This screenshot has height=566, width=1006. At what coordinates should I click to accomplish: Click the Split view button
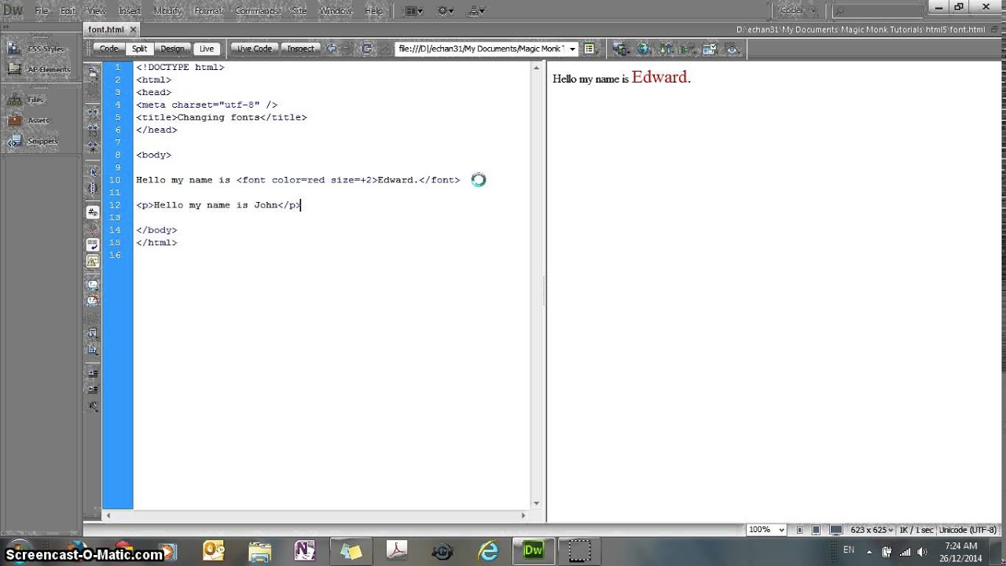pos(139,48)
